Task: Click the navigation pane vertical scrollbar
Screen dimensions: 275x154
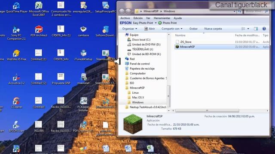Action: [x=168, y=96]
